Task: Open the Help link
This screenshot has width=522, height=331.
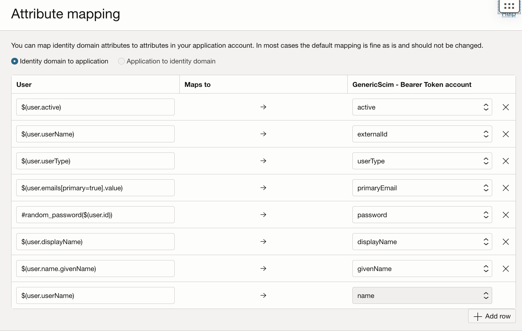Action: coord(509,15)
